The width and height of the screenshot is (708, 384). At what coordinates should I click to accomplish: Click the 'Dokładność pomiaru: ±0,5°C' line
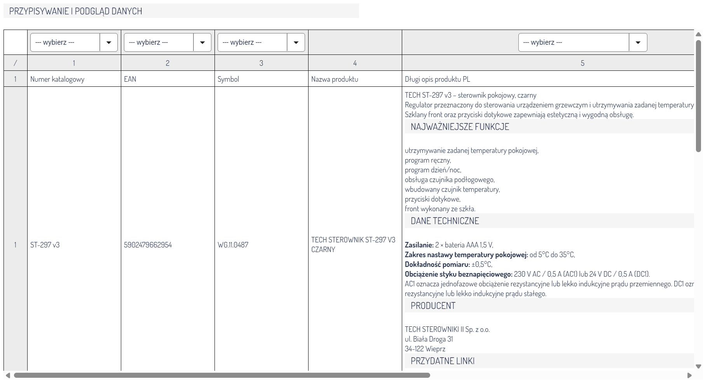click(448, 264)
